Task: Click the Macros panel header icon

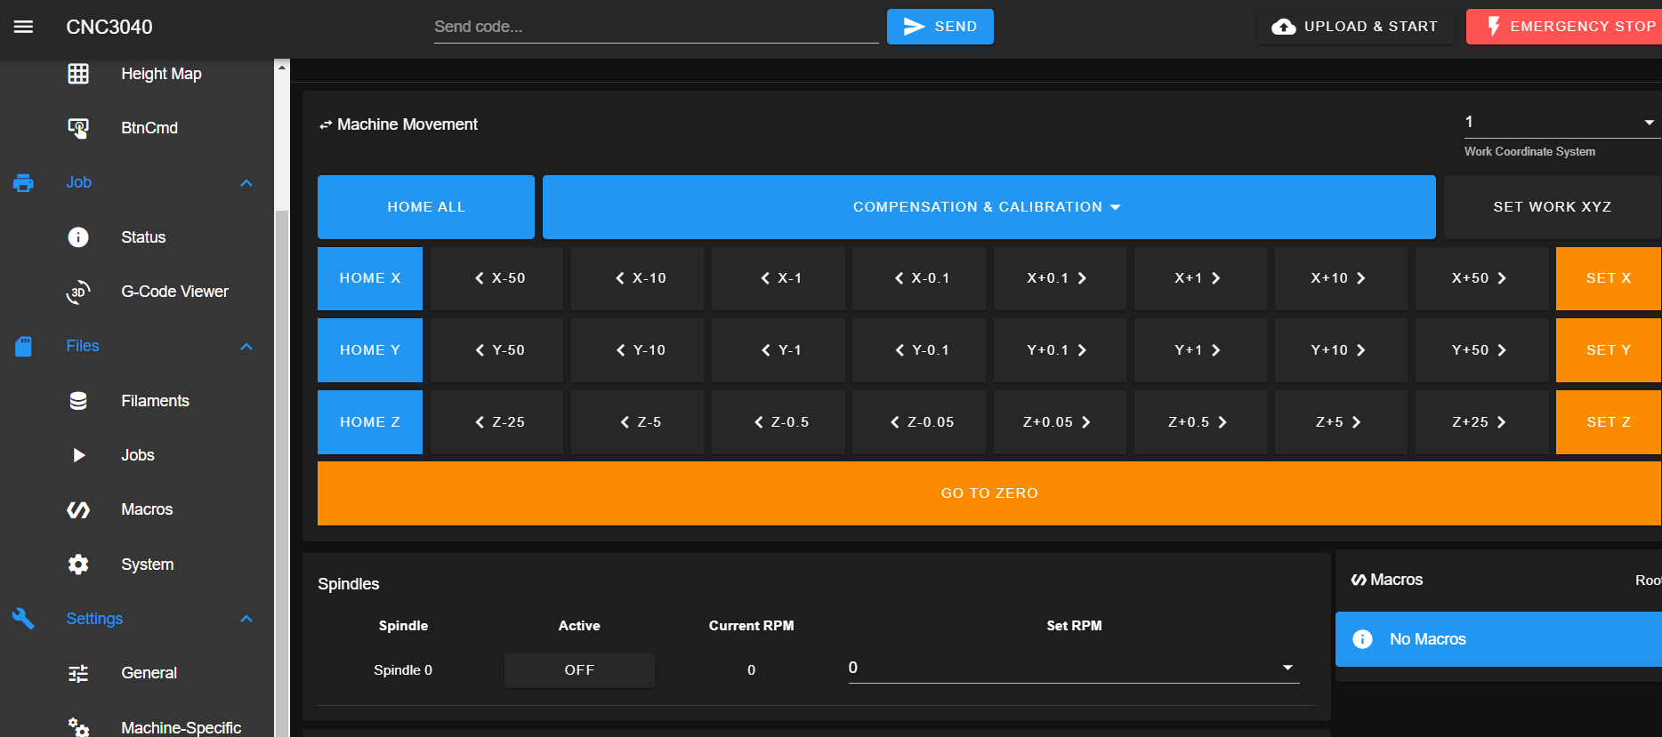Action: (x=1359, y=580)
